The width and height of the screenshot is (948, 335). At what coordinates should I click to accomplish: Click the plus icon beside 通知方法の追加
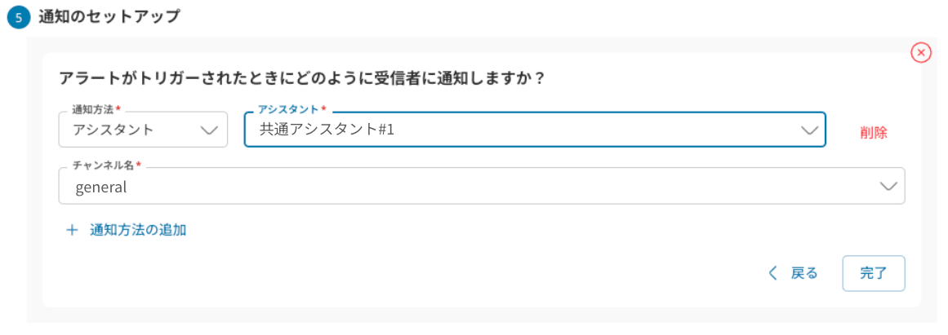[x=72, y=230]
